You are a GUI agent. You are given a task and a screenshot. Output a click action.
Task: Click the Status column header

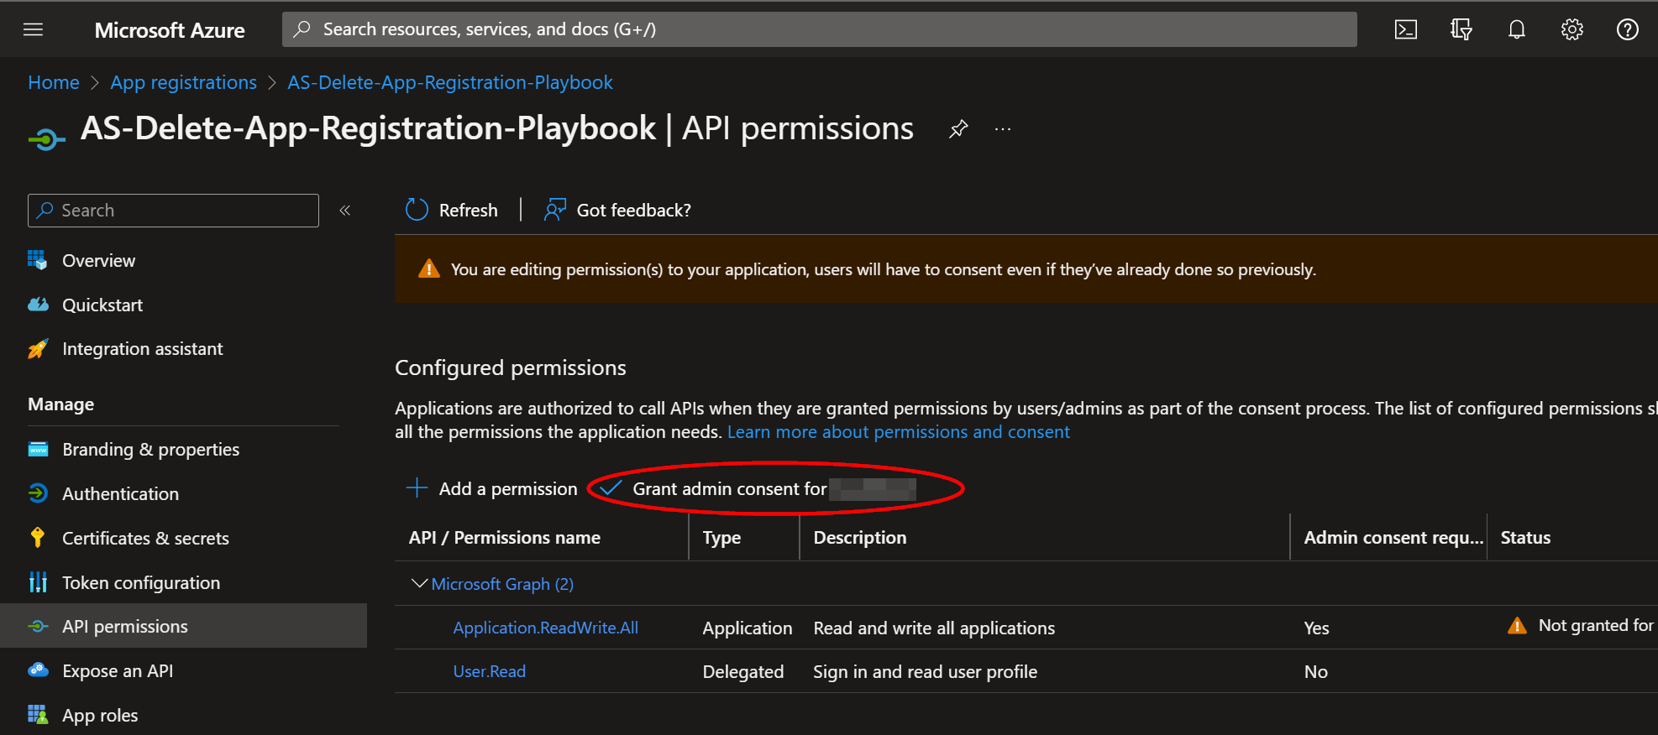coord(1525,537)
